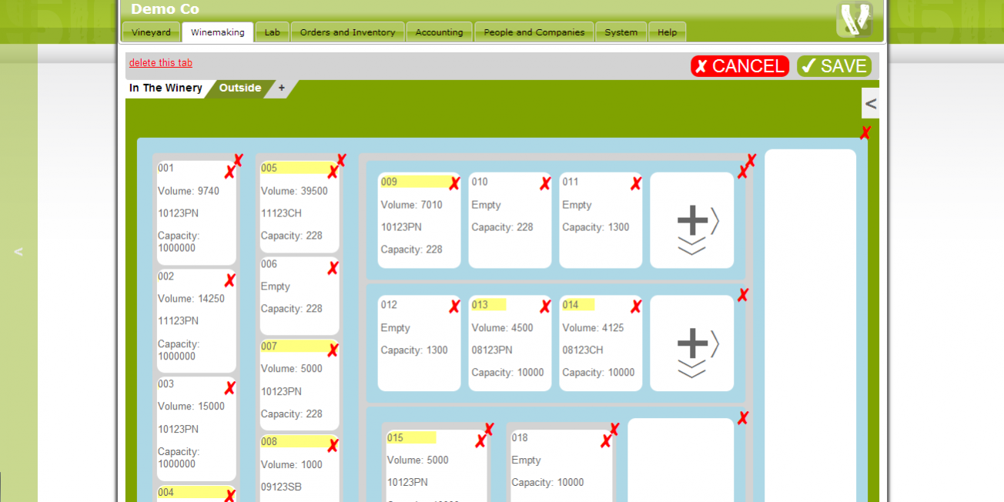Delete tank 006 with the red X

coord(333,269)
